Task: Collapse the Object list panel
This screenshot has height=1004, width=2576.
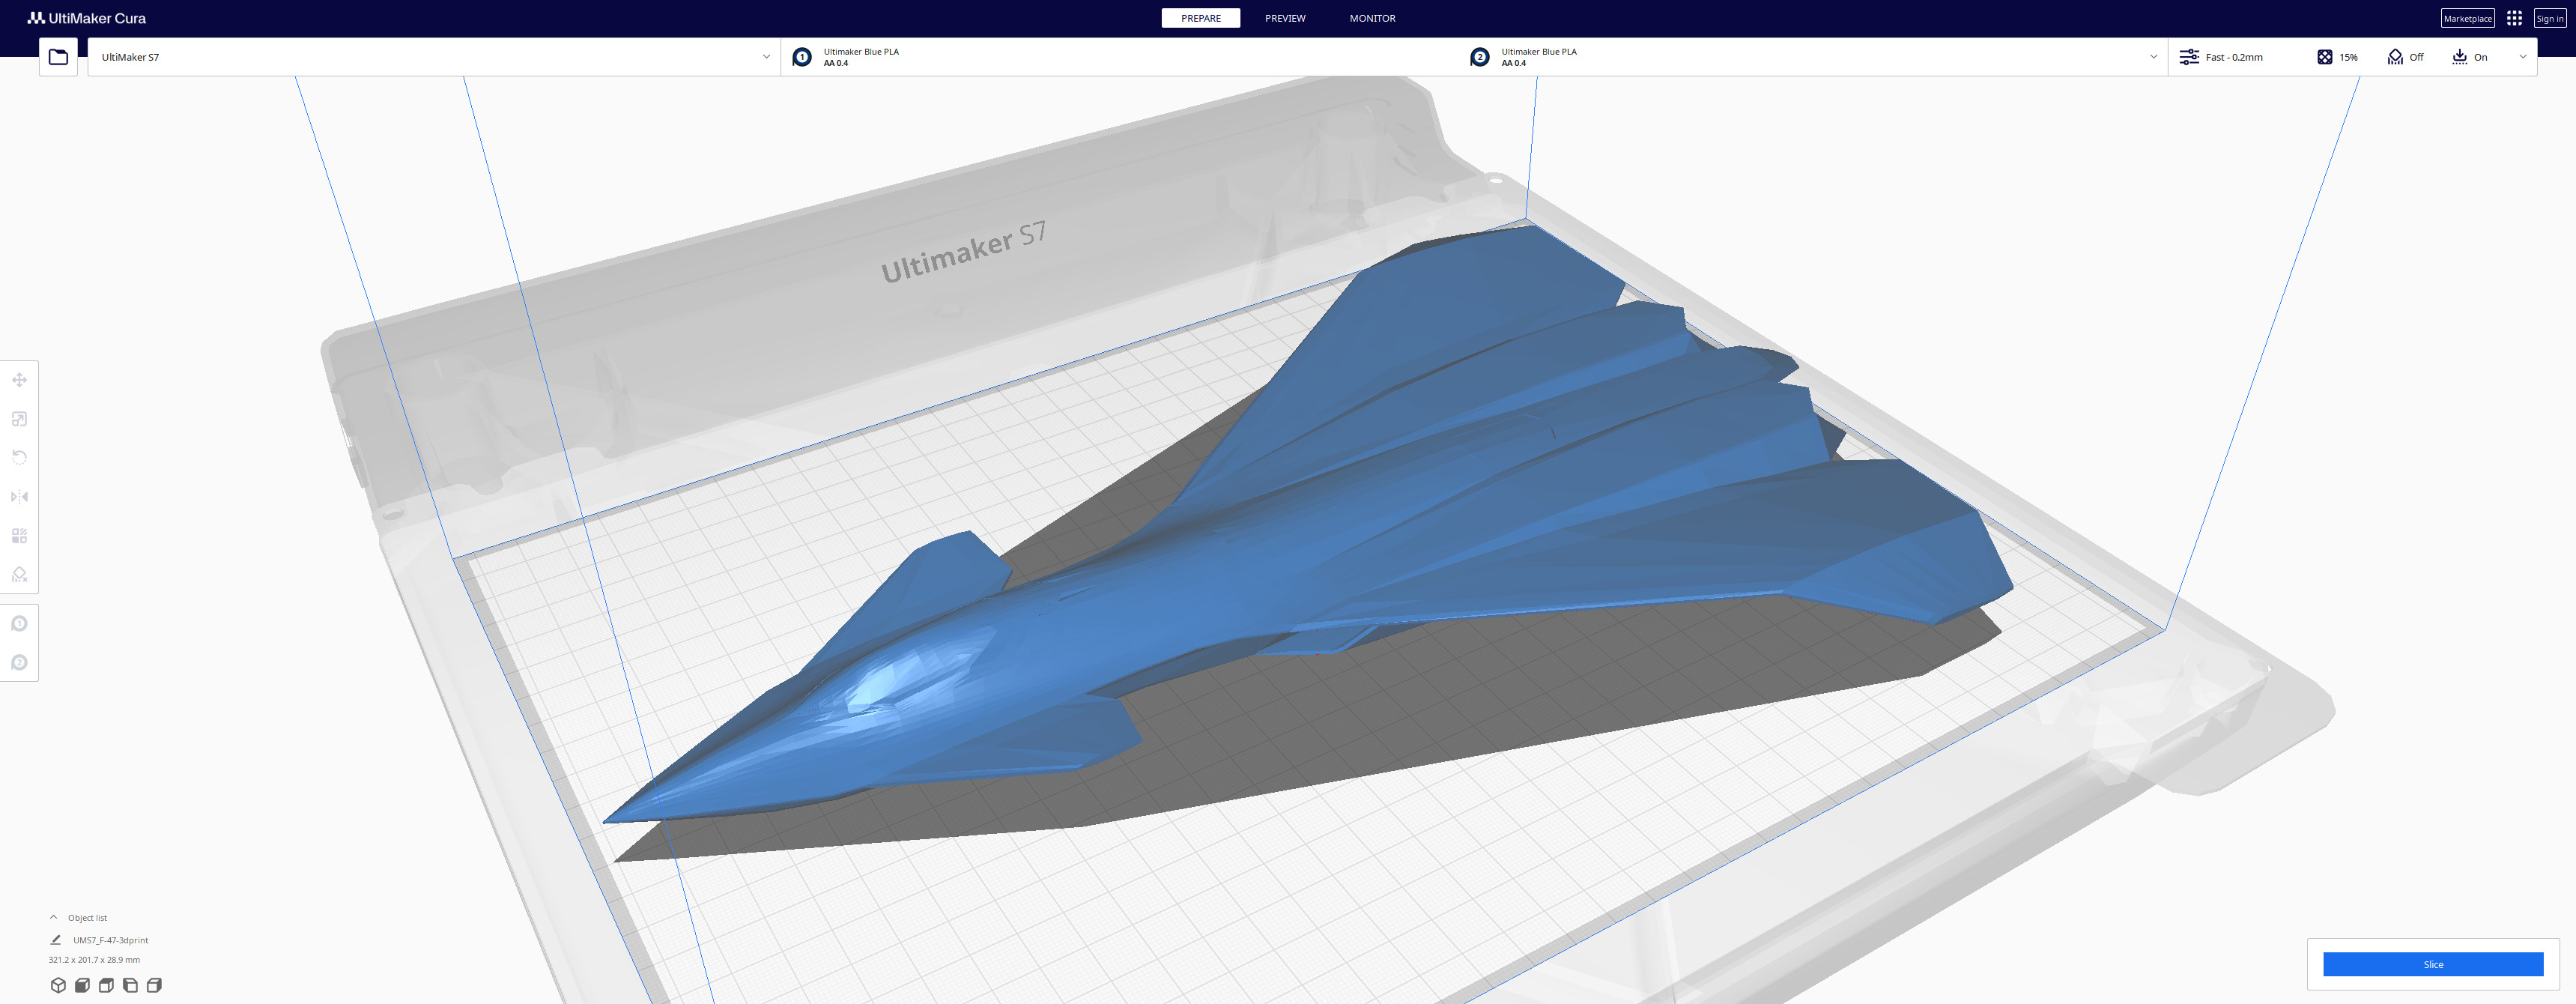Action: click(54, 917)
